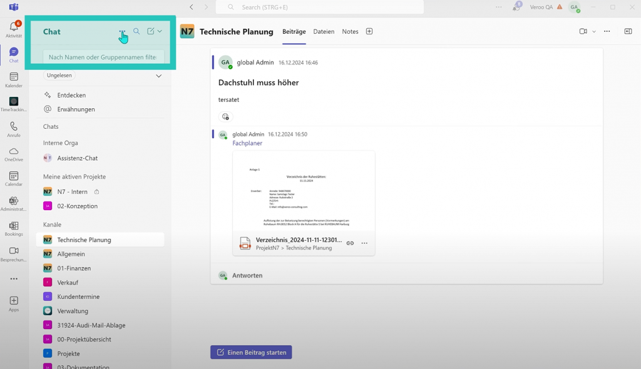This screenshot has width=641, height=369.
Task: Click the new chat compose icon
Action: point(150,31)
